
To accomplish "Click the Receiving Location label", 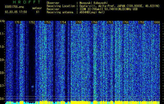I will pyautogui.click(x=61, y=6).
